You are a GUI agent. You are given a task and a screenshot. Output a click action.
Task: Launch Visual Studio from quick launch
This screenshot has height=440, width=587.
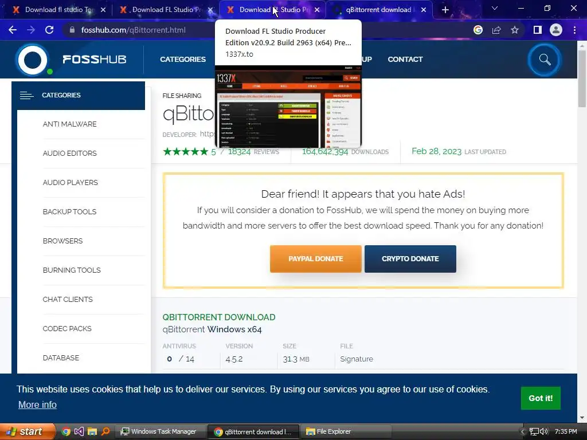pos(79,431)
